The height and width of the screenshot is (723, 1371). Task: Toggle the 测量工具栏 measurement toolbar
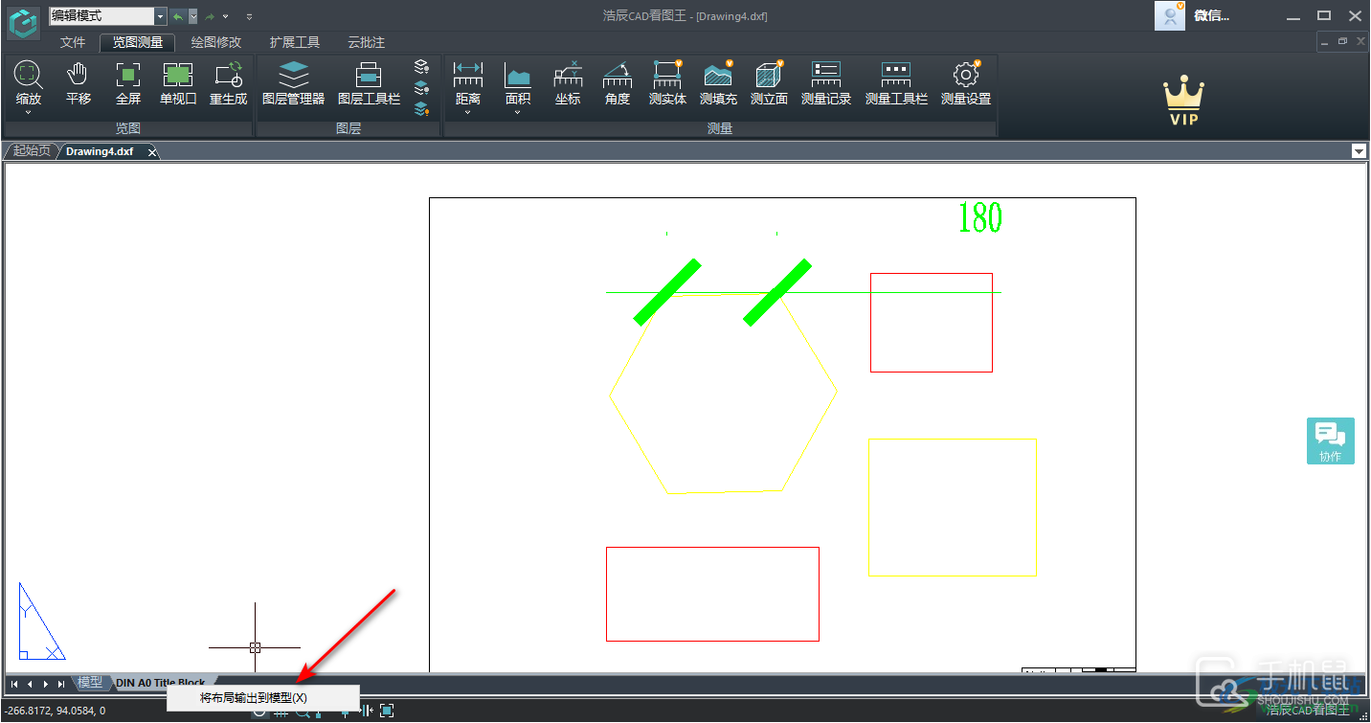point(896,82)
